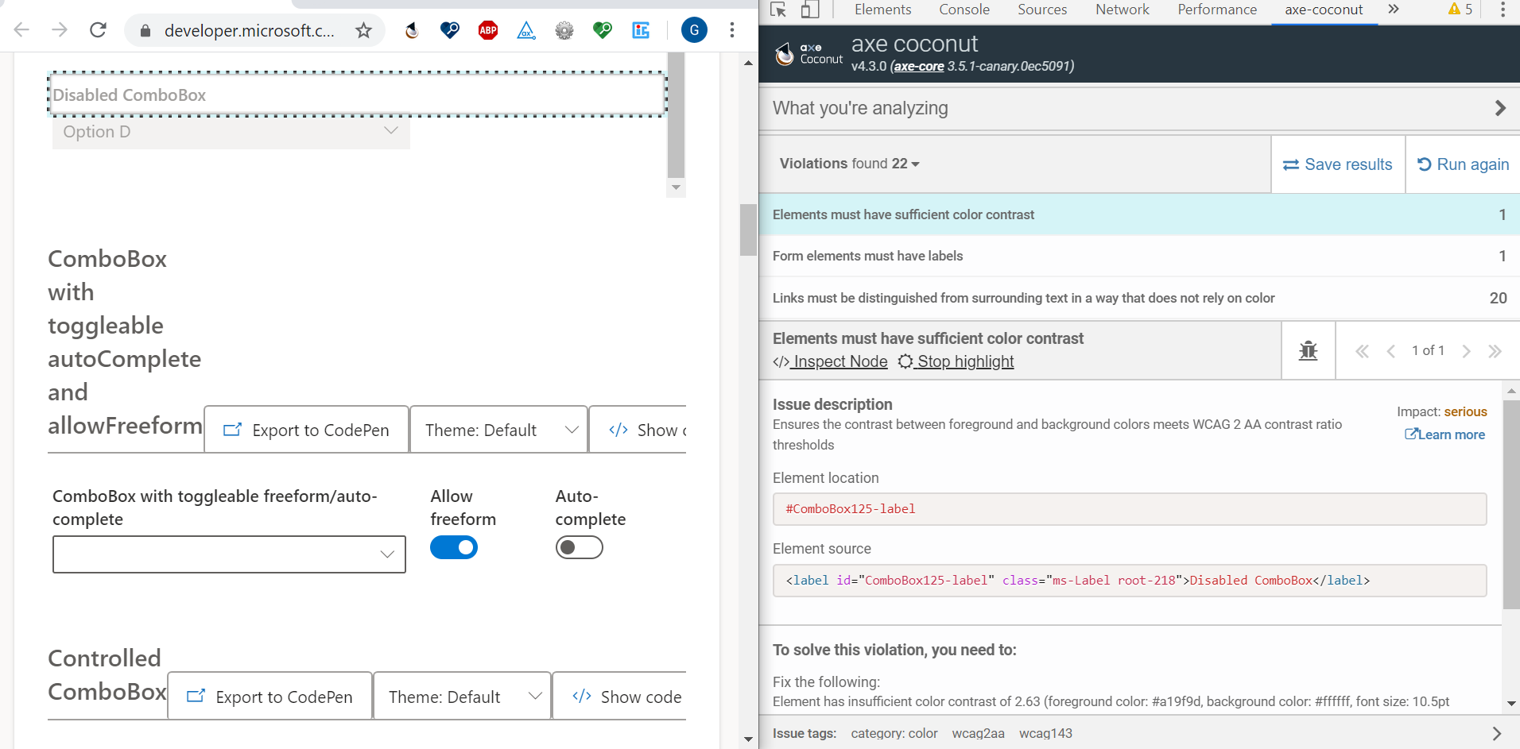Click the DevTools warnings count icon

coord(1460,10)
